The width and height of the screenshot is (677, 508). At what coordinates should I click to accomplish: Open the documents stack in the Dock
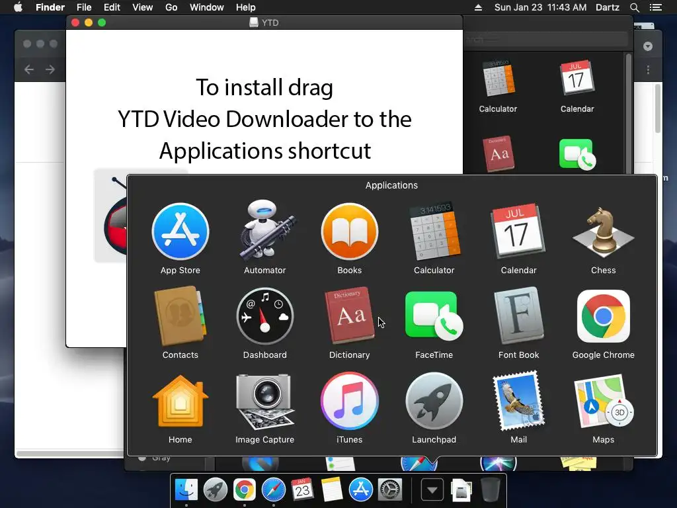pos(461,490)
